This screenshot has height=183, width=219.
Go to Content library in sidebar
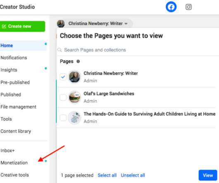click(16, 131)
